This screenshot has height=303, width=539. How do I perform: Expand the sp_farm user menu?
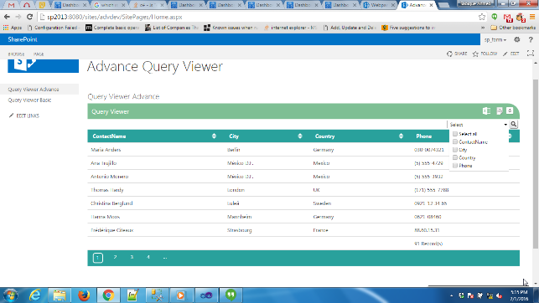[x=495, y=40]
